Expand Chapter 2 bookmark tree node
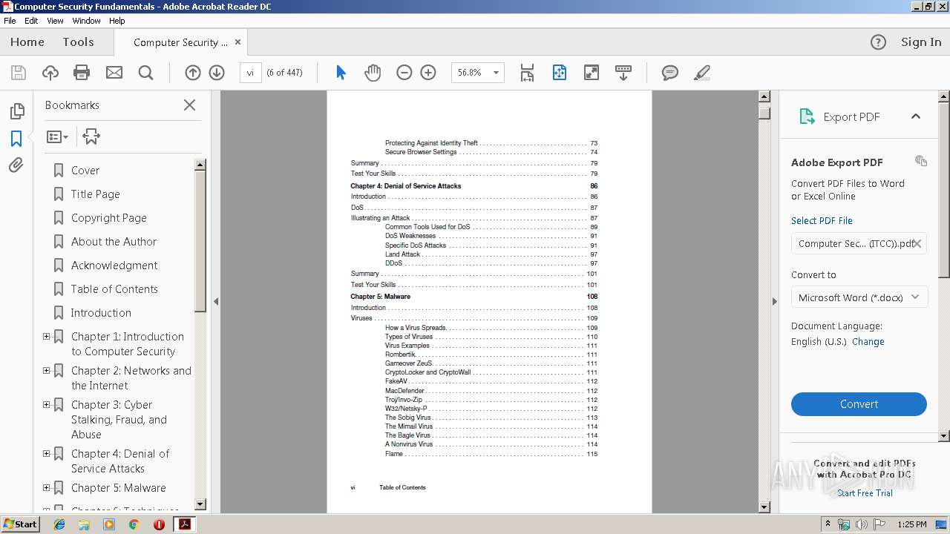Viewport: 950px width, 534px height. (x=47, y=371)
